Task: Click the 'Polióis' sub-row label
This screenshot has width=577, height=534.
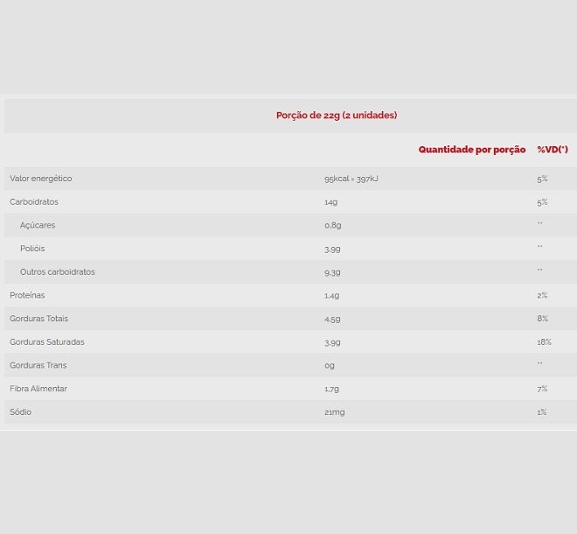Action: [32, 249]
